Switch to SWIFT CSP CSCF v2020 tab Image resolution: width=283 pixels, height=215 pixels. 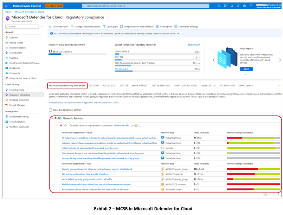coord(185,85)
